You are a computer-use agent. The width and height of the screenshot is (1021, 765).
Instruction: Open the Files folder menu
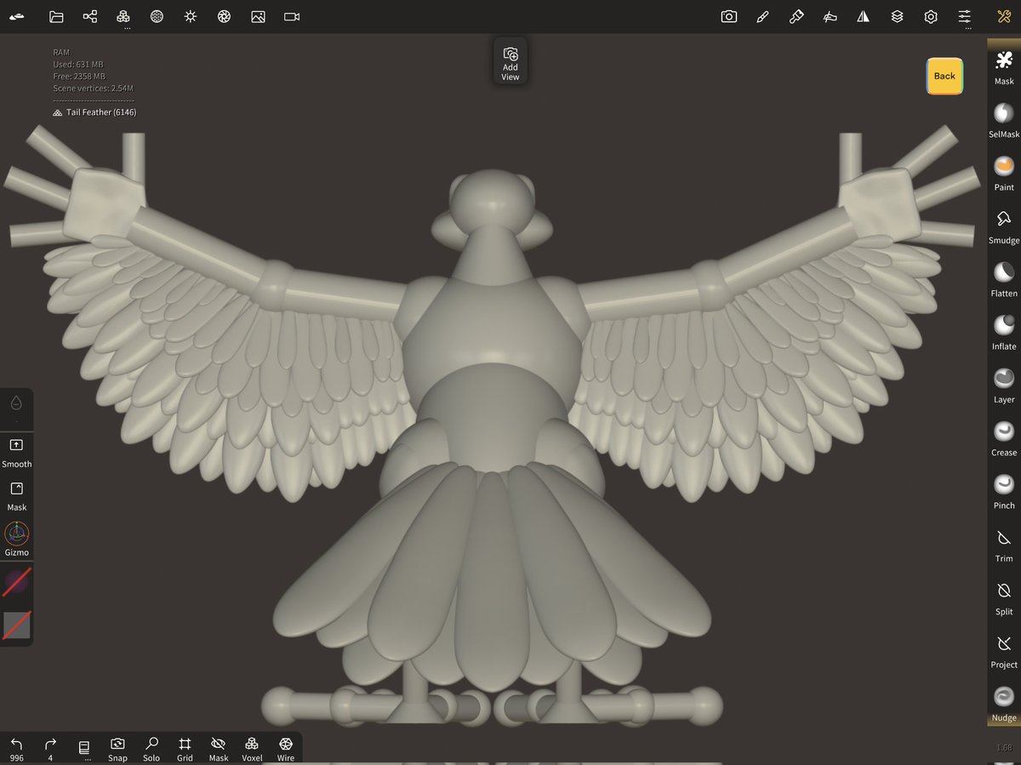click(56, 16)
